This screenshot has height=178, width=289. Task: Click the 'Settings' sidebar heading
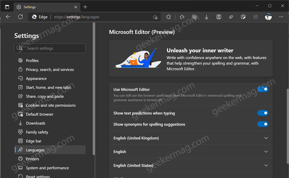pos(27,36)
